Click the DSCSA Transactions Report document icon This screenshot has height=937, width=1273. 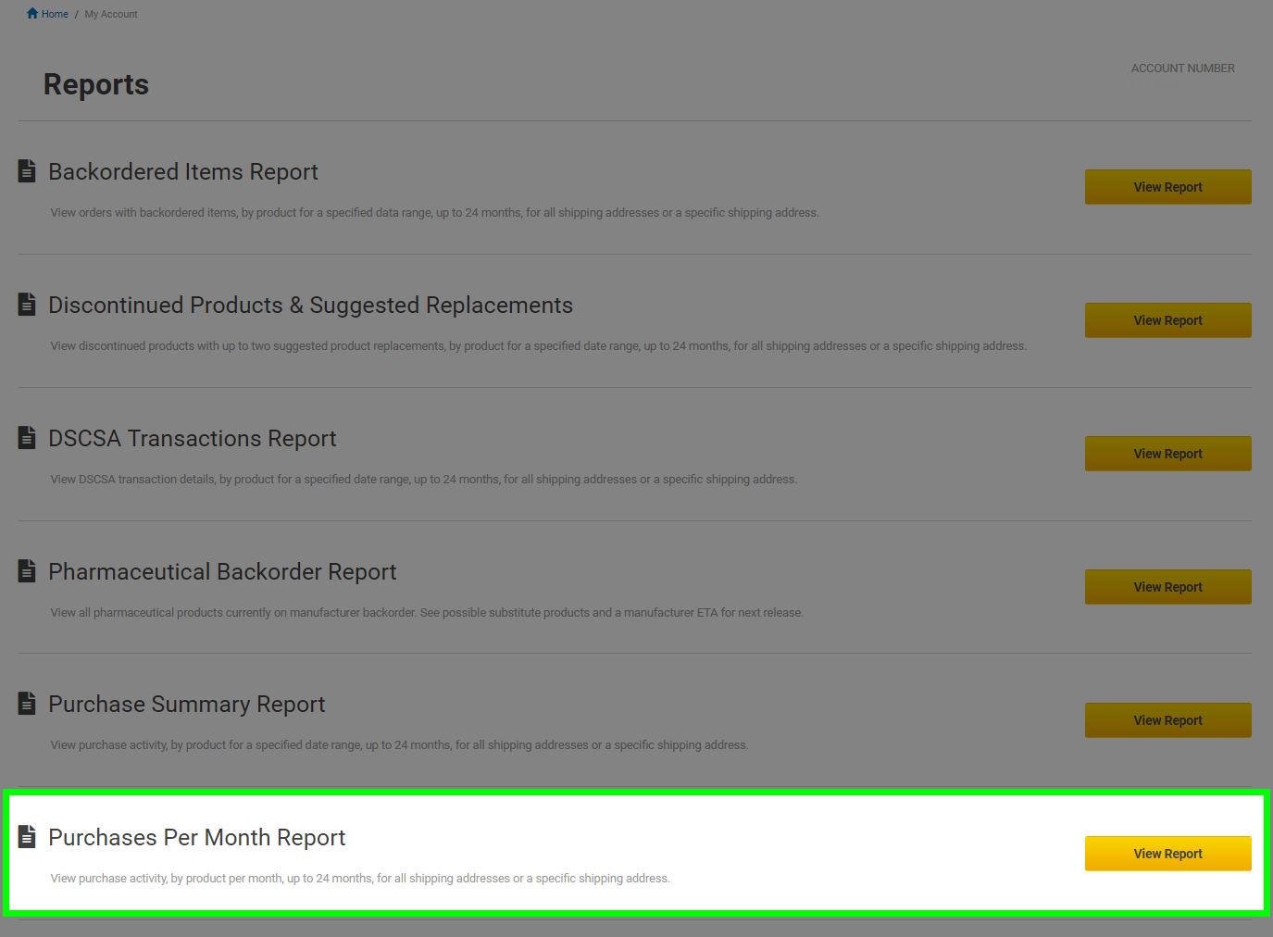(27, 438)
